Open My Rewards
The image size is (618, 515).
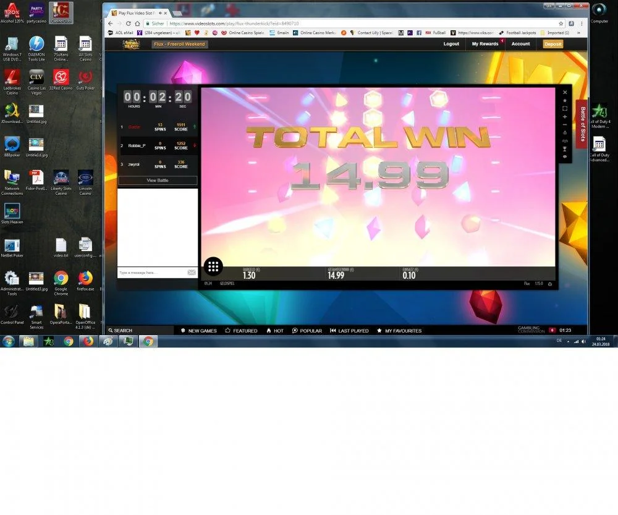(485, 44)
